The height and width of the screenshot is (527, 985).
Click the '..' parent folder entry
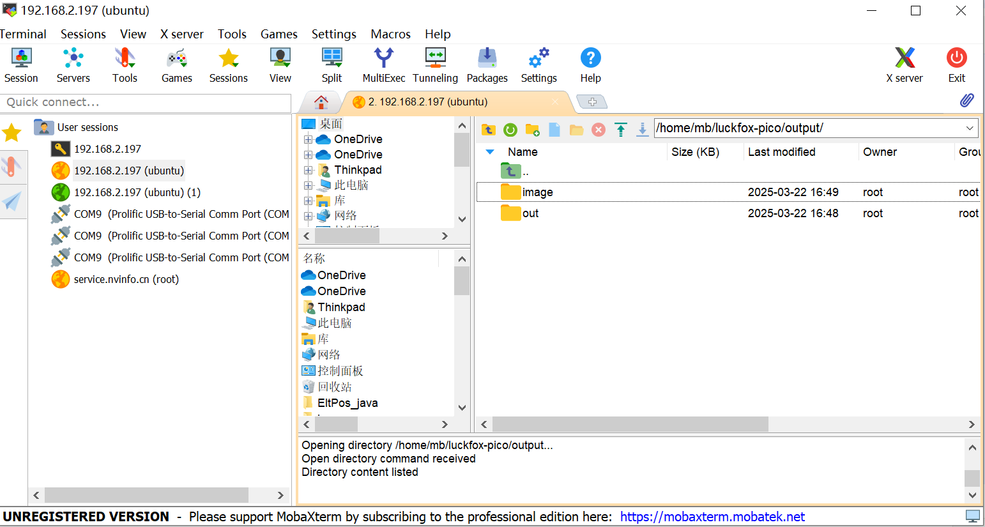tap(514, 171)
